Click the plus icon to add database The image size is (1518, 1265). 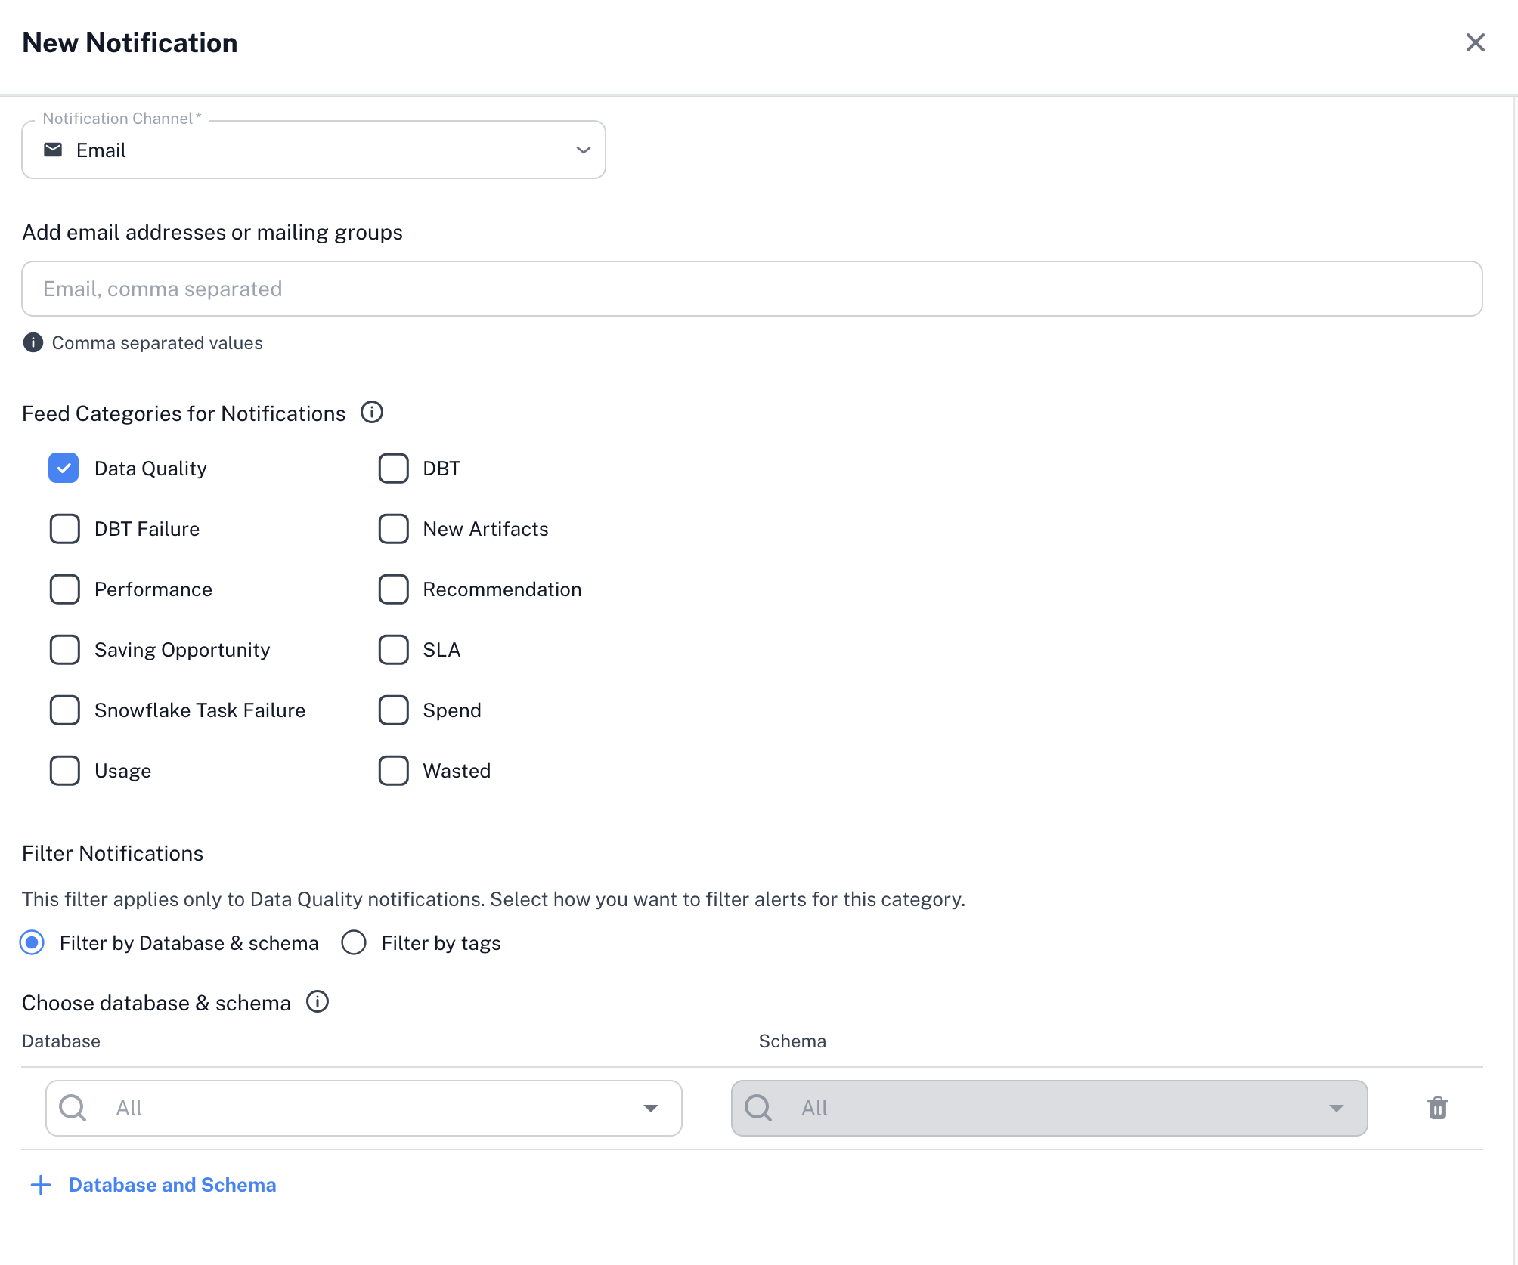click(x=41, y=1185)
